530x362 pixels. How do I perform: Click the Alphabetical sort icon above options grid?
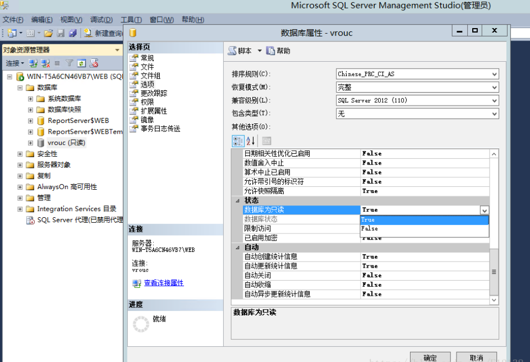[251, 141]
